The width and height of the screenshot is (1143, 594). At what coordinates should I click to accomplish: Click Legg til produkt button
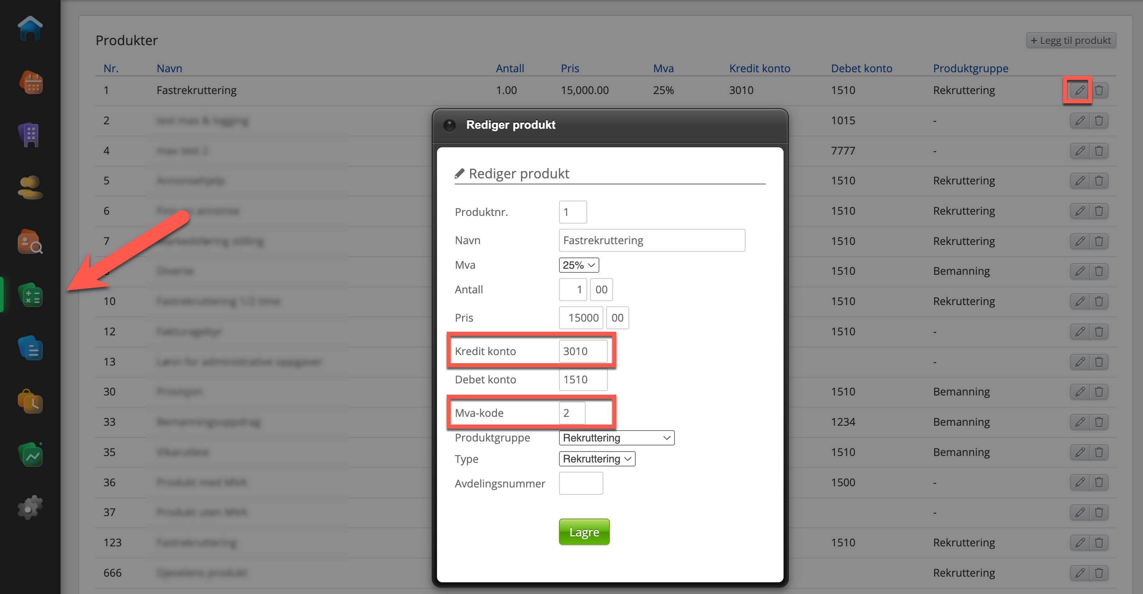pos(1071,40)
